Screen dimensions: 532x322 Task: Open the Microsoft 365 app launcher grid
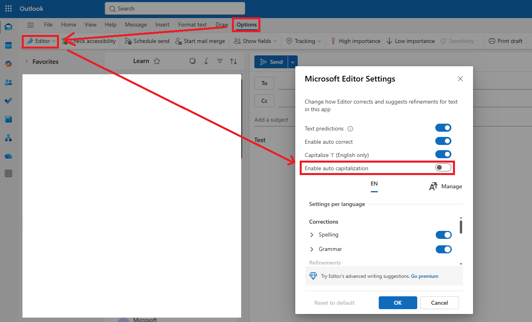[8, 8]
